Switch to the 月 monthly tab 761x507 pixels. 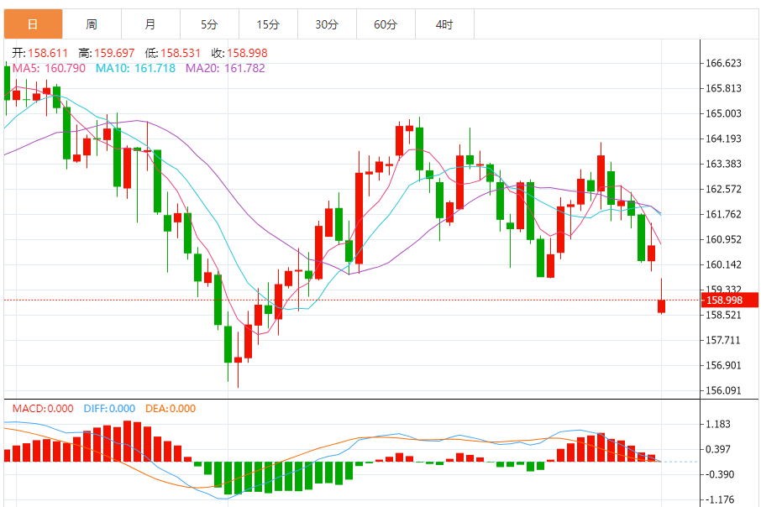click(x=150, y=24)
